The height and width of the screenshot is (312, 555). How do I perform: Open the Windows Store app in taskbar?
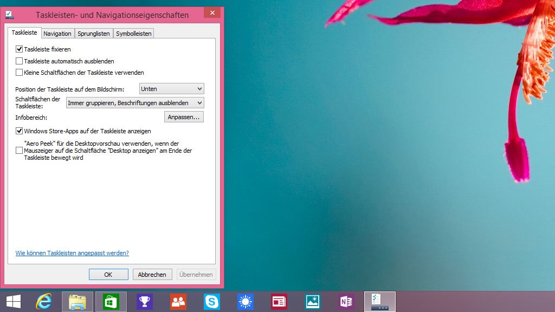(x=111, y=302)
